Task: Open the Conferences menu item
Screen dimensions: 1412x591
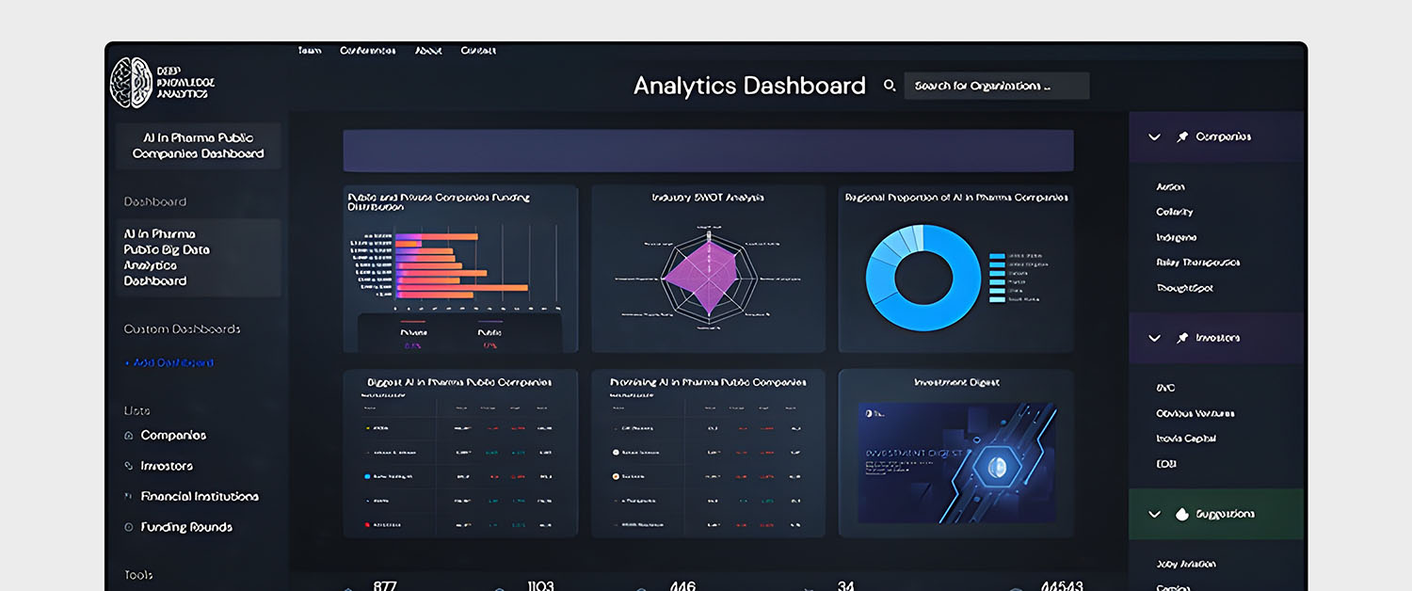Action: (x=367, y=51)
